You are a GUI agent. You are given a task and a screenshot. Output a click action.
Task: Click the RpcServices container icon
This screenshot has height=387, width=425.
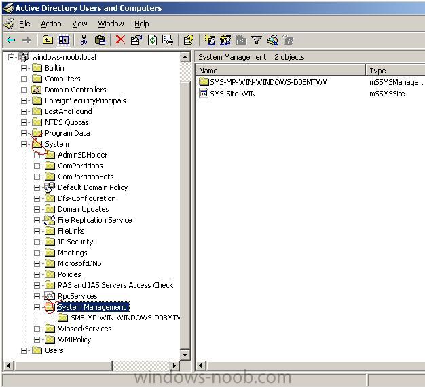point(50,296)
